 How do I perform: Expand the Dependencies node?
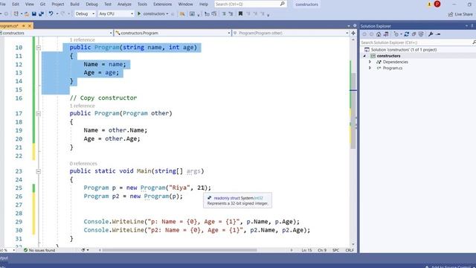coord(370,62)
